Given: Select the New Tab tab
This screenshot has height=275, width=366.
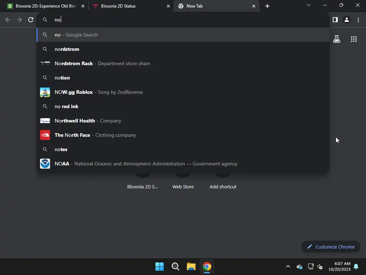Looking at the screenshot, I should click(x=216, y=6).
